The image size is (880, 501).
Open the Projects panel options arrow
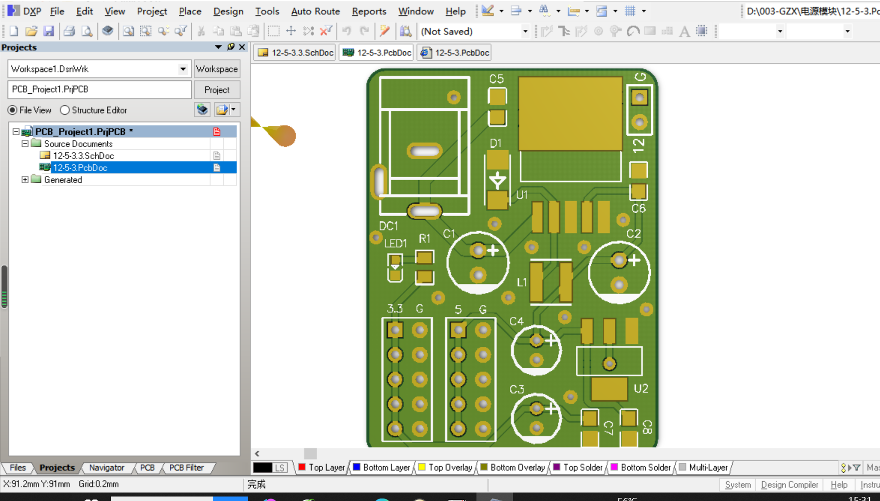tap(218, 47)
